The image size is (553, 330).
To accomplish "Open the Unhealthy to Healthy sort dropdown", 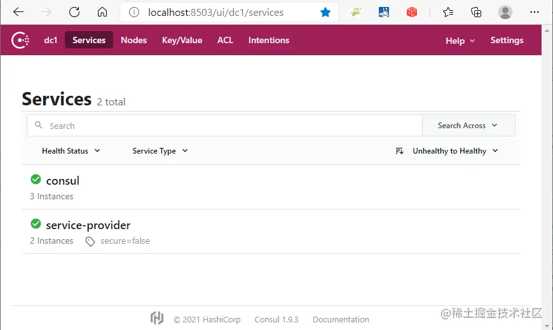I will [x=455, y=151].
